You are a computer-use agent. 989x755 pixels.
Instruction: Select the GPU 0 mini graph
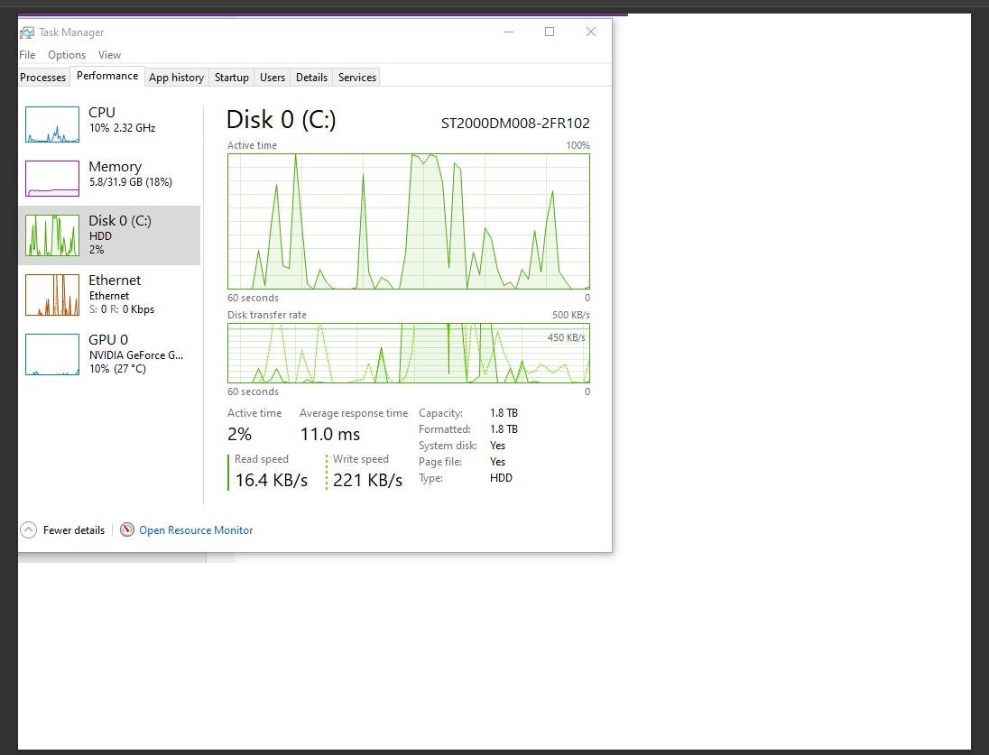(x=52, y=354)
